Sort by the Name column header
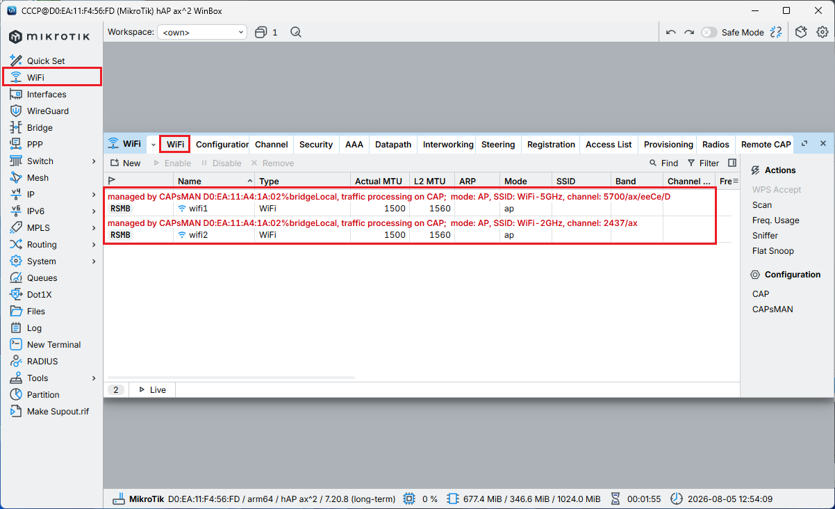 (x=214, y=181)
